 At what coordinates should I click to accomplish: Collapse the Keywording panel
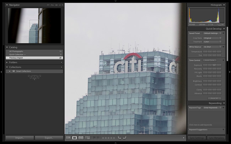coord(224,103)
